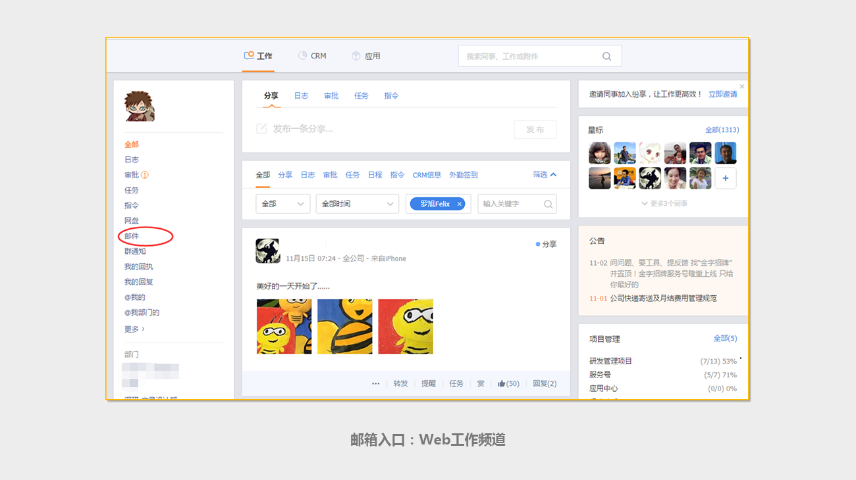Open 全部(1313) starred contacts link
This screenshot has height=480, width=856.
coord(722,130)
